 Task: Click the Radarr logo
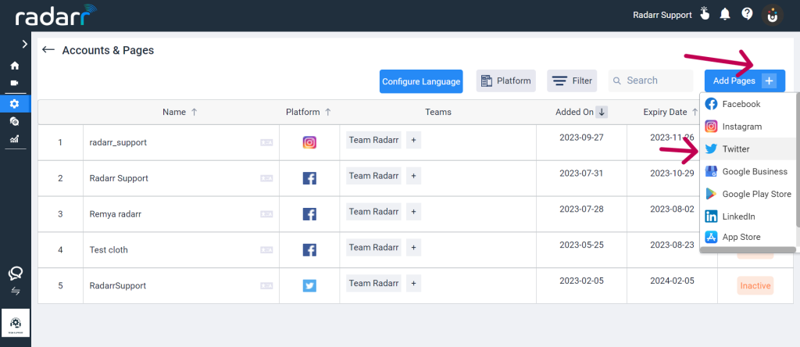(x=57, y=16)
